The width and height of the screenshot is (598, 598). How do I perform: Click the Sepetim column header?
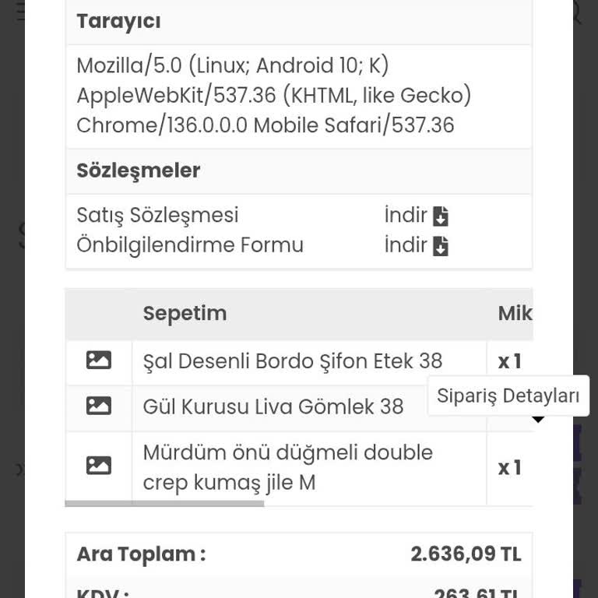[185, 313]
